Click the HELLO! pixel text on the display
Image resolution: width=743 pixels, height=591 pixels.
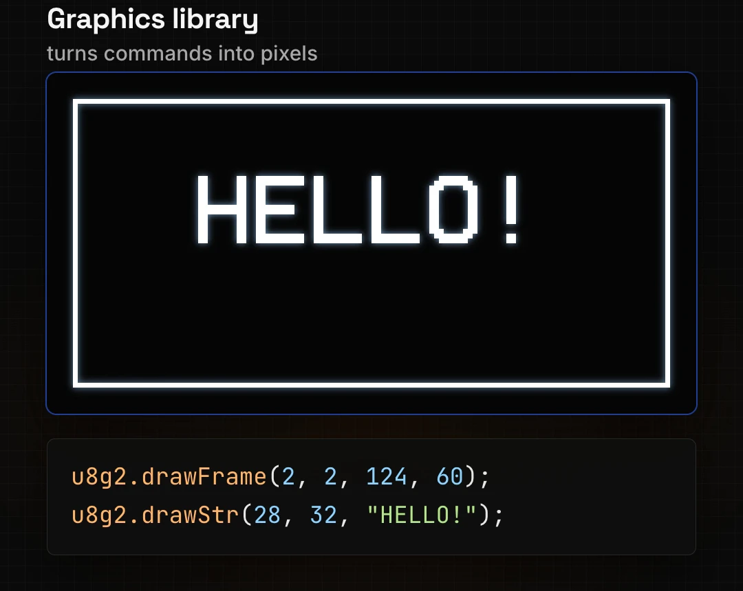point(358,209)
